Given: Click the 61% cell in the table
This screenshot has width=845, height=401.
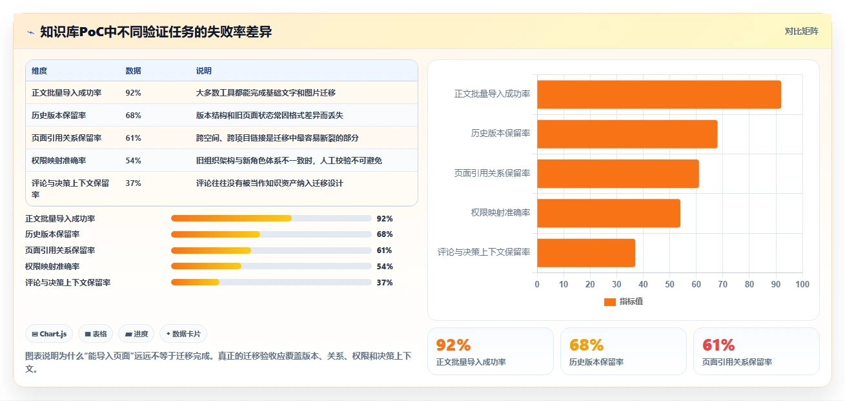Looking at the screenshot, I should click(x=133, y=138).
